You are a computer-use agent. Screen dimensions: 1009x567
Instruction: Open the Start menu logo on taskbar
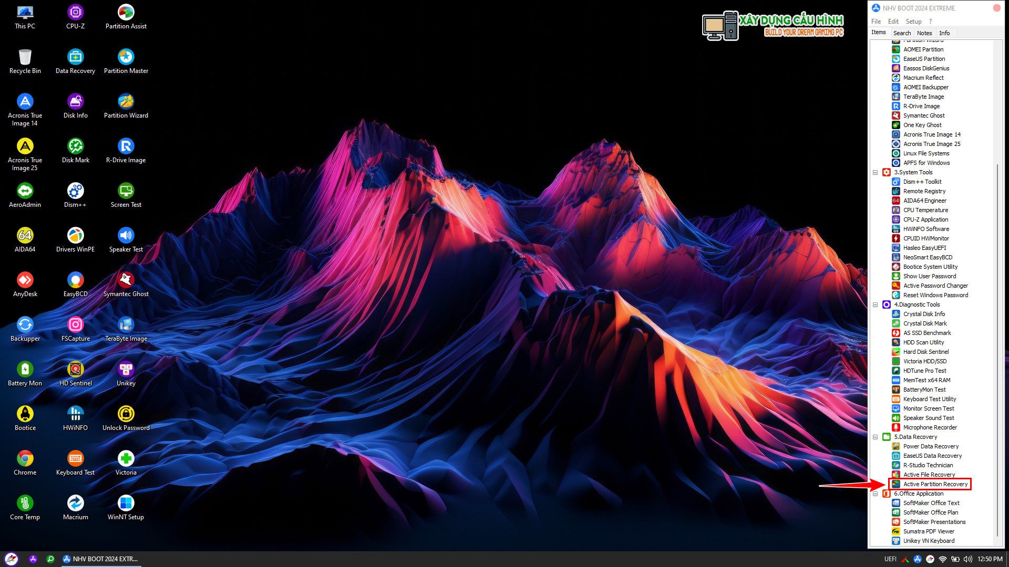point(11,559)
